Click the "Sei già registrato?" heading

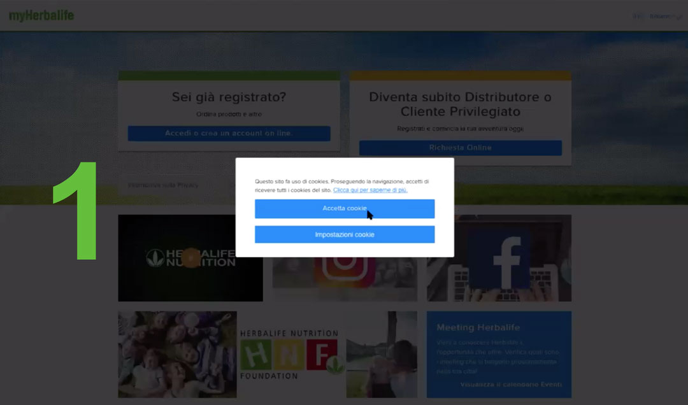[229, 97]
